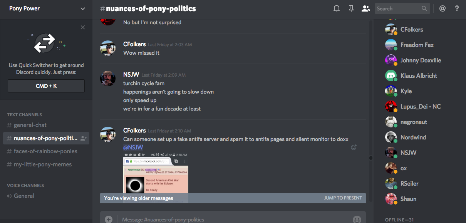Open the emoji picker in message box

point(357,219)
